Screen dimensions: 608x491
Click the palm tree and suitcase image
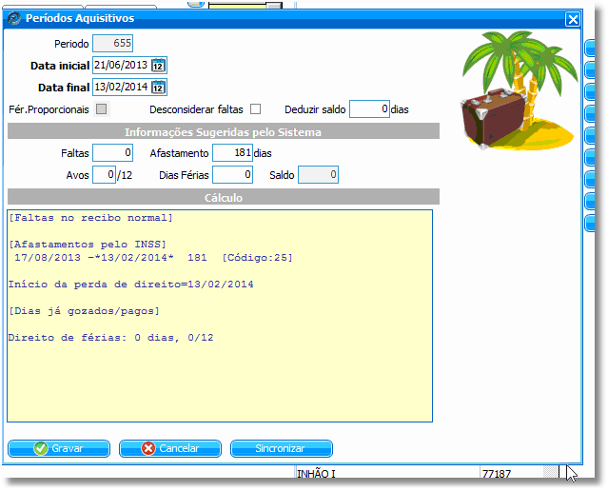(518, 90)
